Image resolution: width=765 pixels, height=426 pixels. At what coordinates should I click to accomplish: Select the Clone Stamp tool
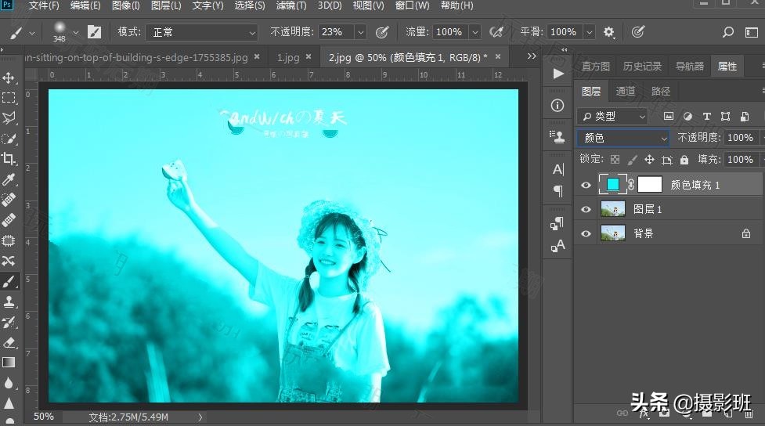(9, 301)
